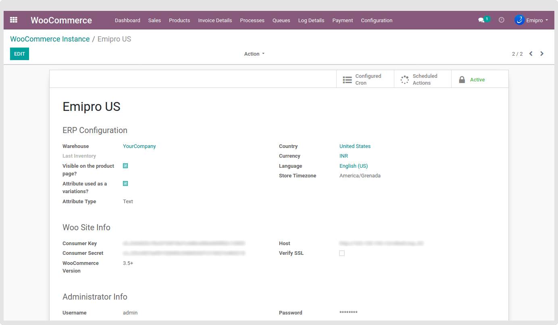Screen dimensions: 558x325
Task: Open the United States country link
Action: tap(355, 146)
